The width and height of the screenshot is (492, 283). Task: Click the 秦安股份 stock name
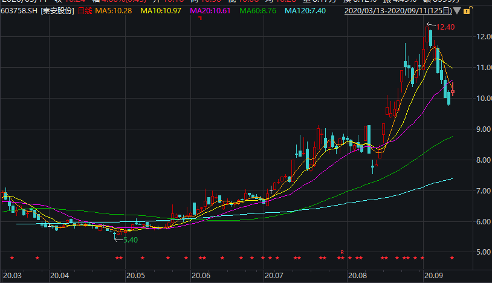click(x=57, y=11)
